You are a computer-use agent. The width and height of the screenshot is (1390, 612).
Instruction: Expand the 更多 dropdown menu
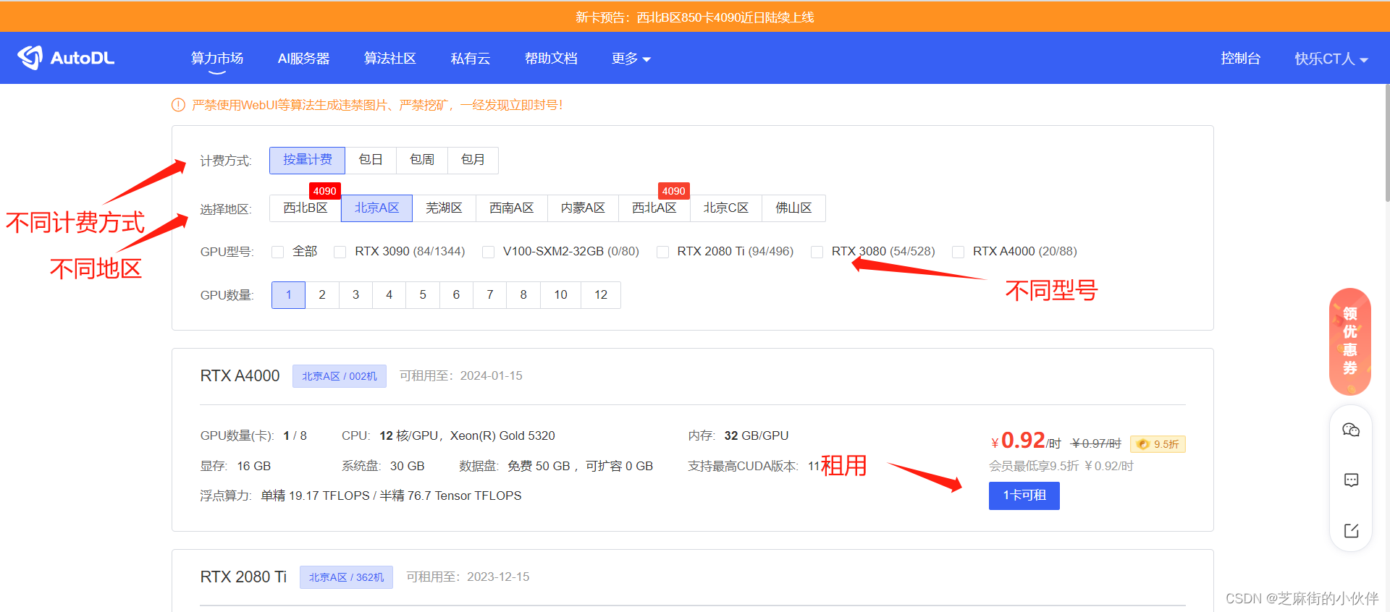coord(631,59)
